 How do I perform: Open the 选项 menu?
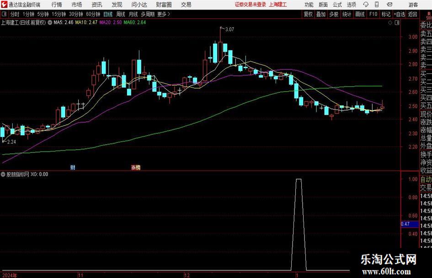(x=351, y=5)
